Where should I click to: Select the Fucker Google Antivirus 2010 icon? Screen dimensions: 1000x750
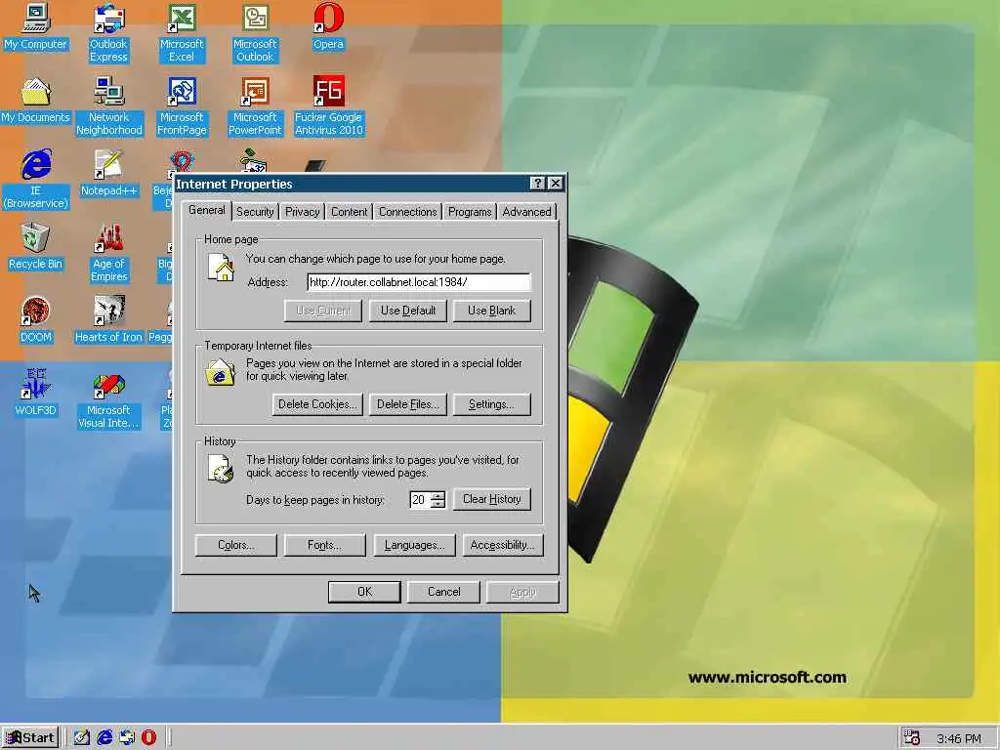tap(328, 106)
